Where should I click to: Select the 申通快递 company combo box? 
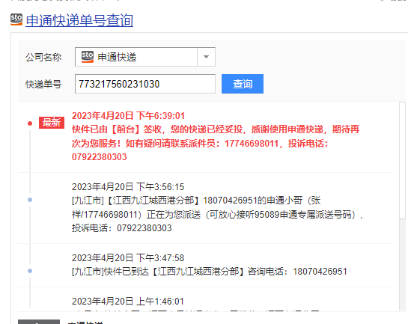145,57
